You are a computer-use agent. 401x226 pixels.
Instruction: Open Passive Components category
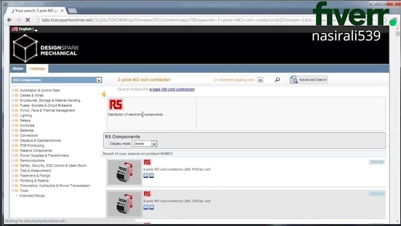coord(36,150)
